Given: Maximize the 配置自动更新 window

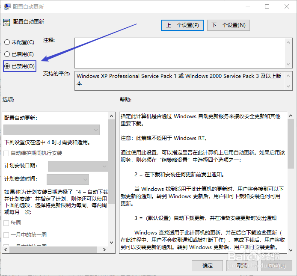Looking at the screenshot, I should [x=267, y=6].
